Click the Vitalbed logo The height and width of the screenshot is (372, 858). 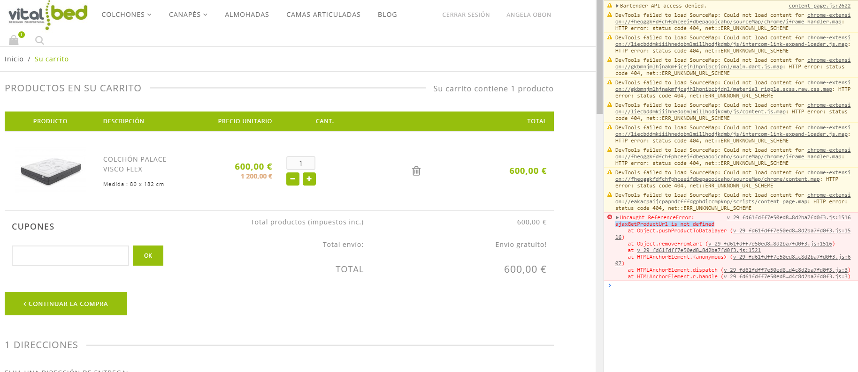pyautogui.click(x=48, y=15)
